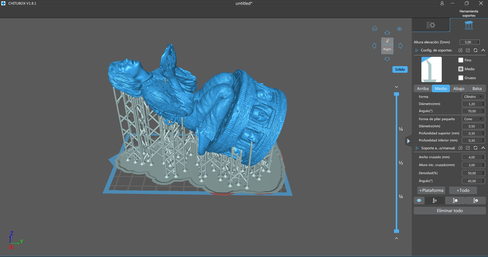This screenshot has width=488, height=257.
Task: Click the support preview thumbnail
Action: [432, 69]
